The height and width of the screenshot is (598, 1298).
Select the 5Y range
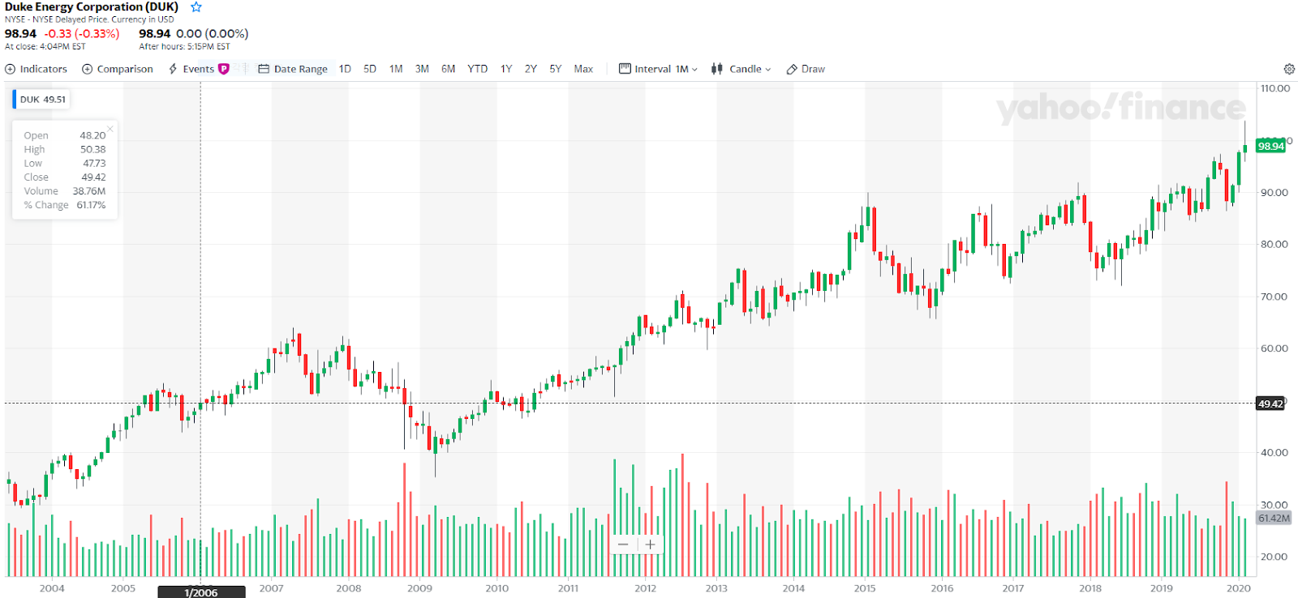tap(556, 69)
